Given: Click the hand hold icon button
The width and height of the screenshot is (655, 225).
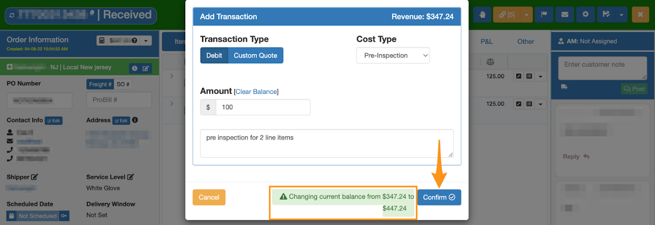Looking at the screenshot, I should [482, 14].
